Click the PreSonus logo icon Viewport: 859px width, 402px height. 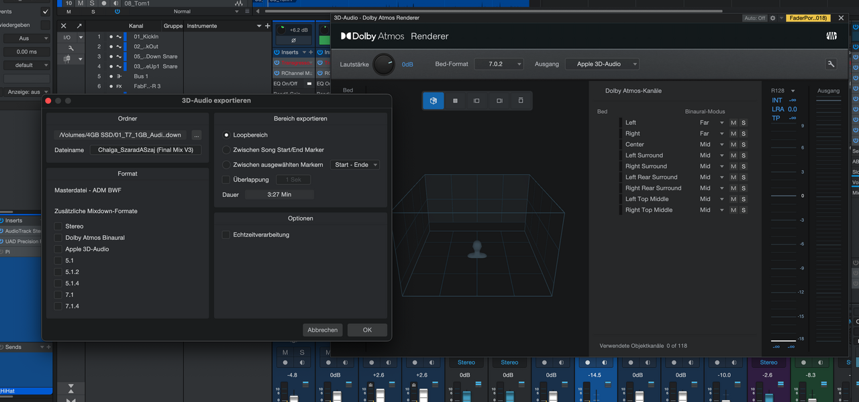tap(831, 36)
